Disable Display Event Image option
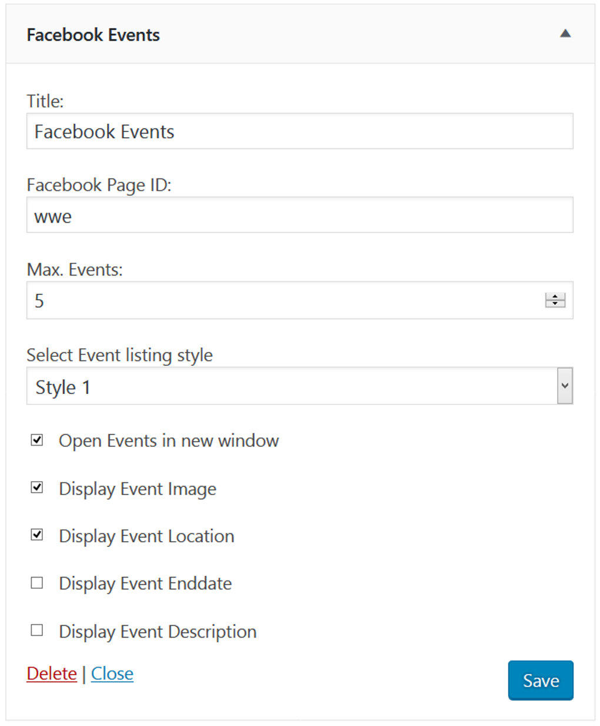 36,486
